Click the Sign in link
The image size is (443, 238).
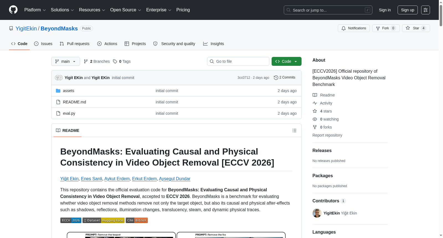[385, 10]
